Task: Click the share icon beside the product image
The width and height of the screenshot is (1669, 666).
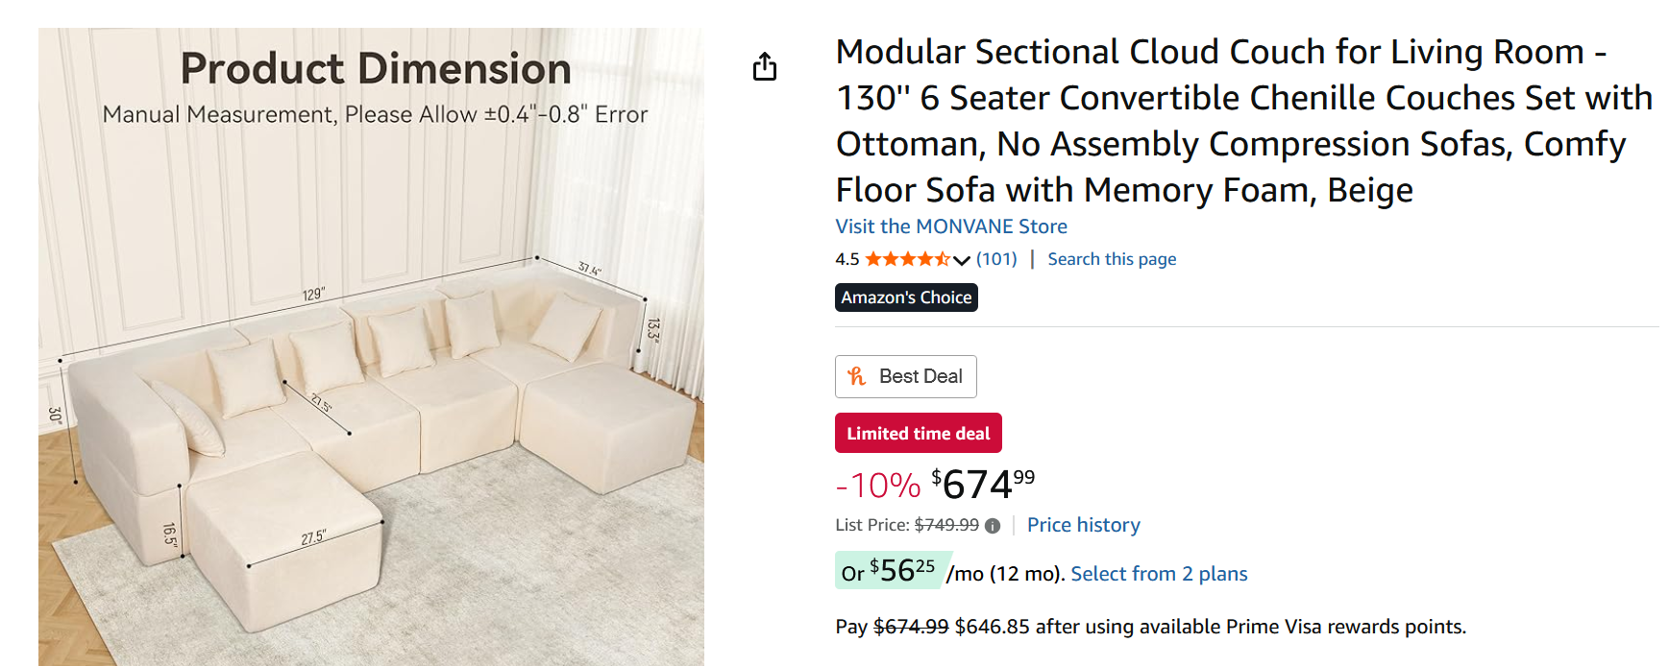Action: pos(765,66)
